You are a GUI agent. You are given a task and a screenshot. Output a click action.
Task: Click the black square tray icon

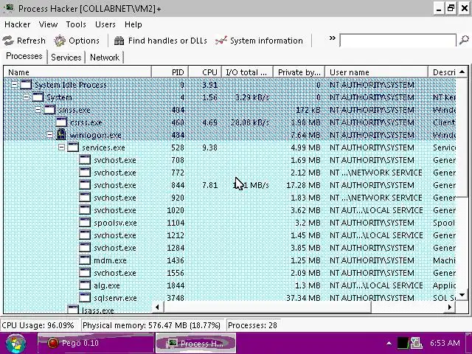(x=403, y=343)
